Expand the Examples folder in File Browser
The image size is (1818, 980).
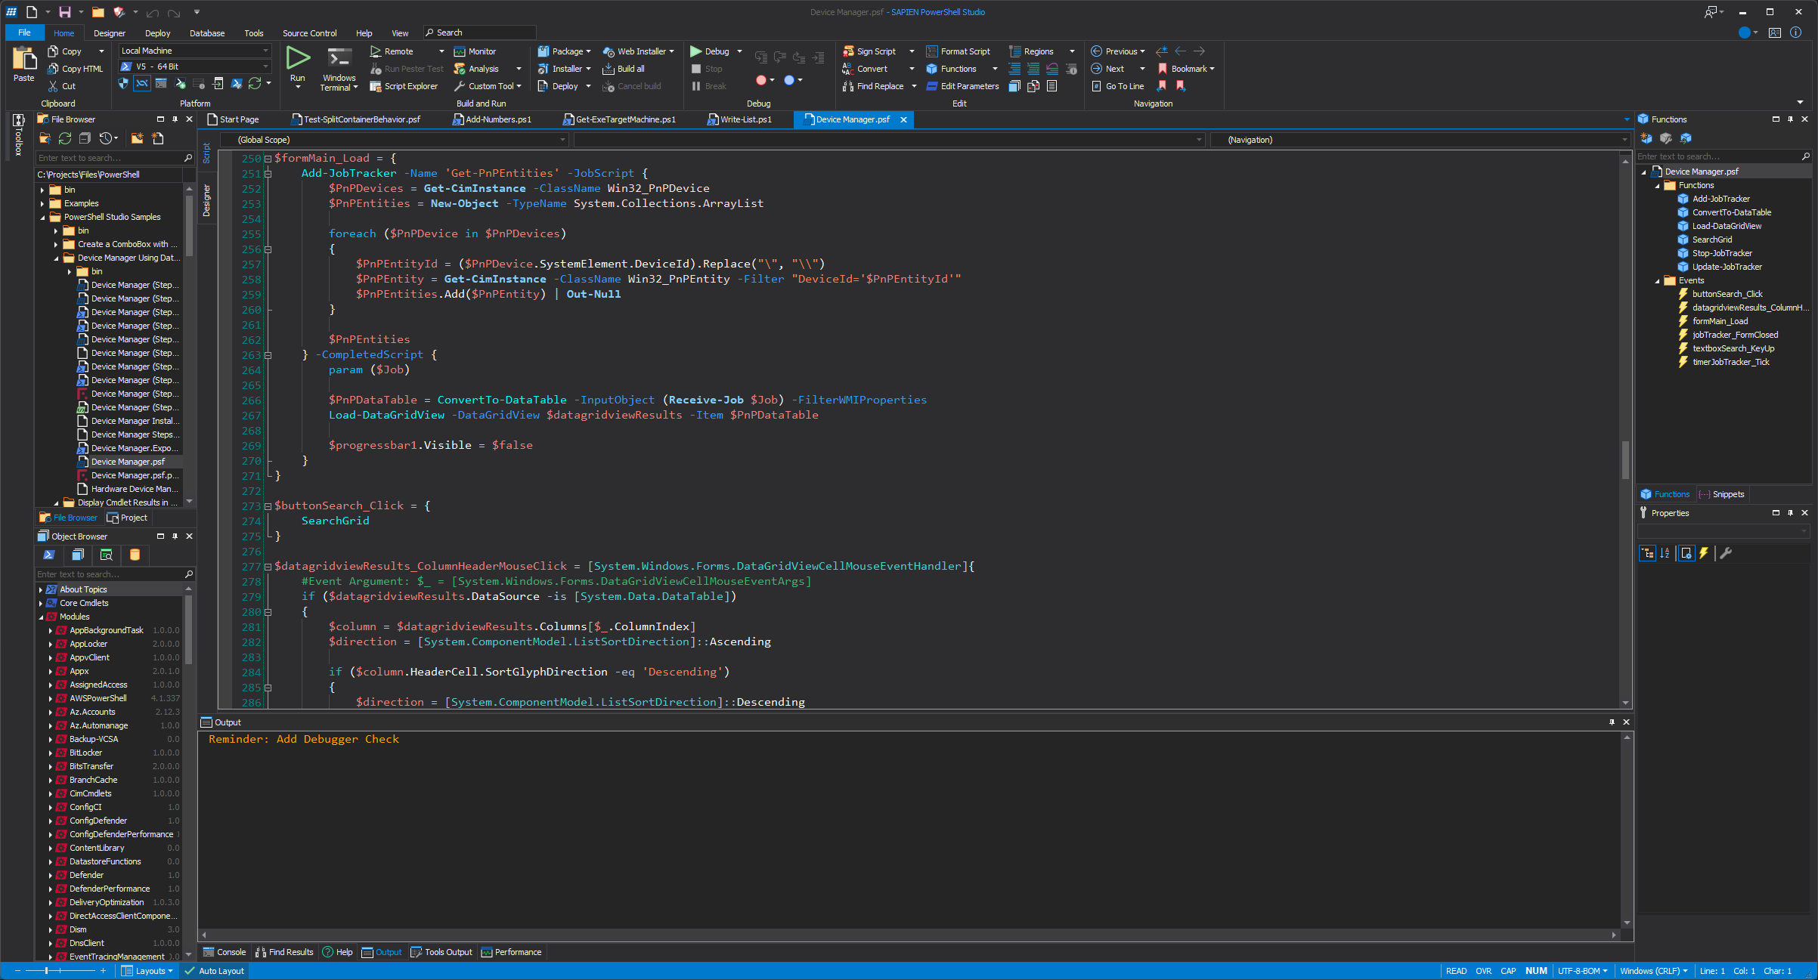[42, 203]
